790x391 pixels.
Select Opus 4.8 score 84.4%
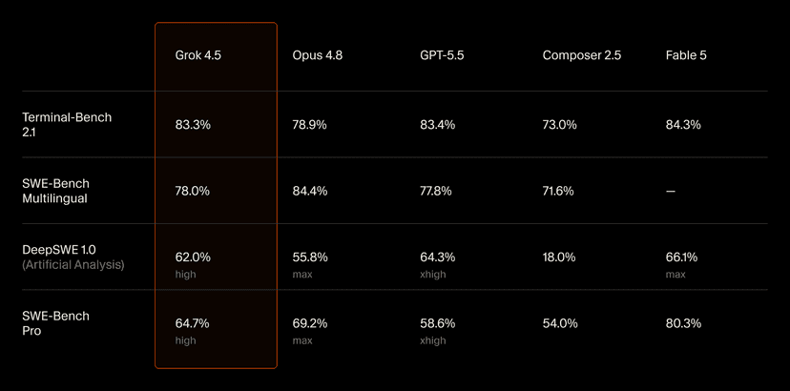click(x=310, y=191)
